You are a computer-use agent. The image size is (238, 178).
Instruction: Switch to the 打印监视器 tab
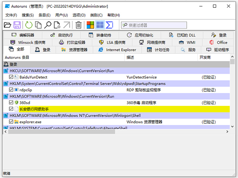pos(72,42)
